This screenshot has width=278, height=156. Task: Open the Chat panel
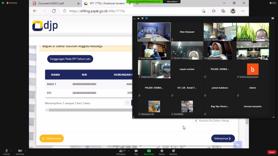136,151
